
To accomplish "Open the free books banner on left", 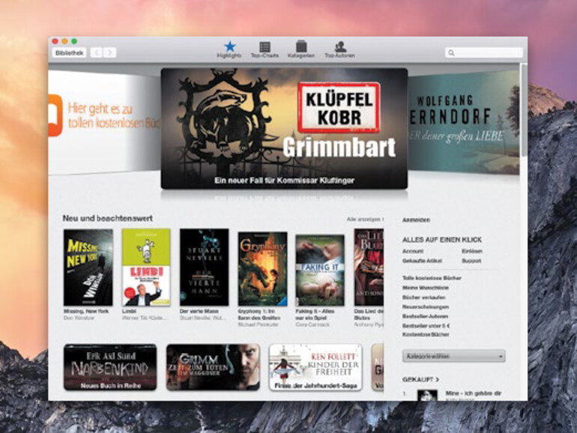I will click(x=104, y=121).
